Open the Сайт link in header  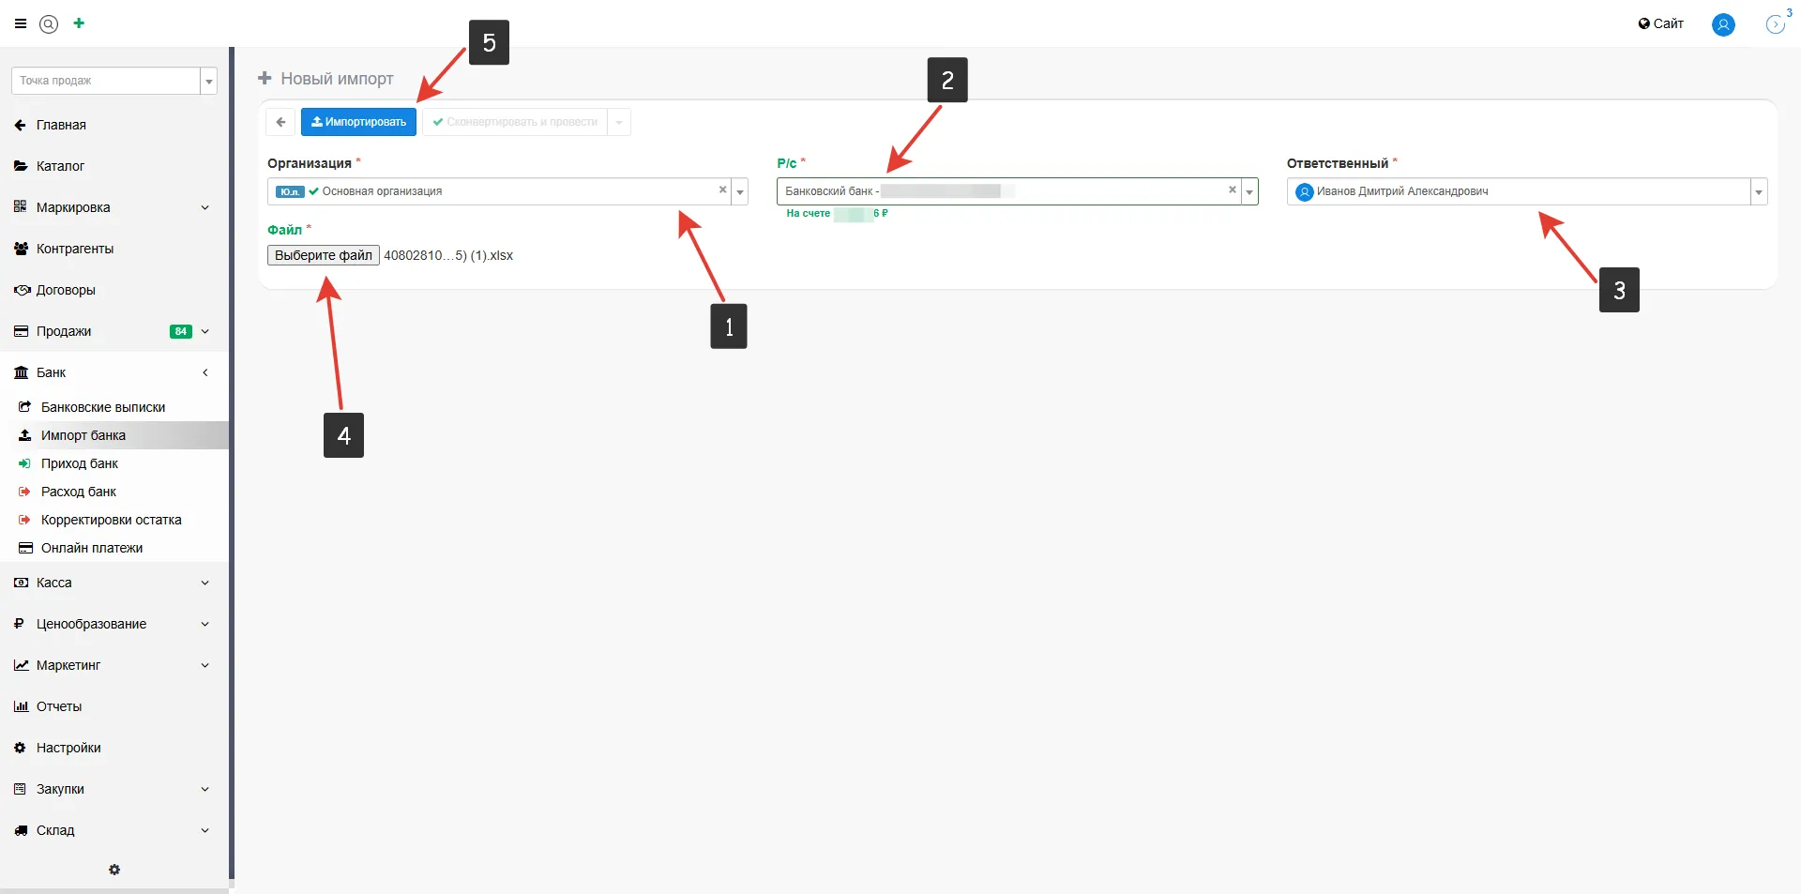1660,23
